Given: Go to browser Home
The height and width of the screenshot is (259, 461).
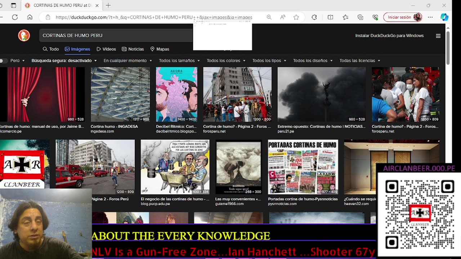Looking at the screenshot, I should click(x=30, y=17).
